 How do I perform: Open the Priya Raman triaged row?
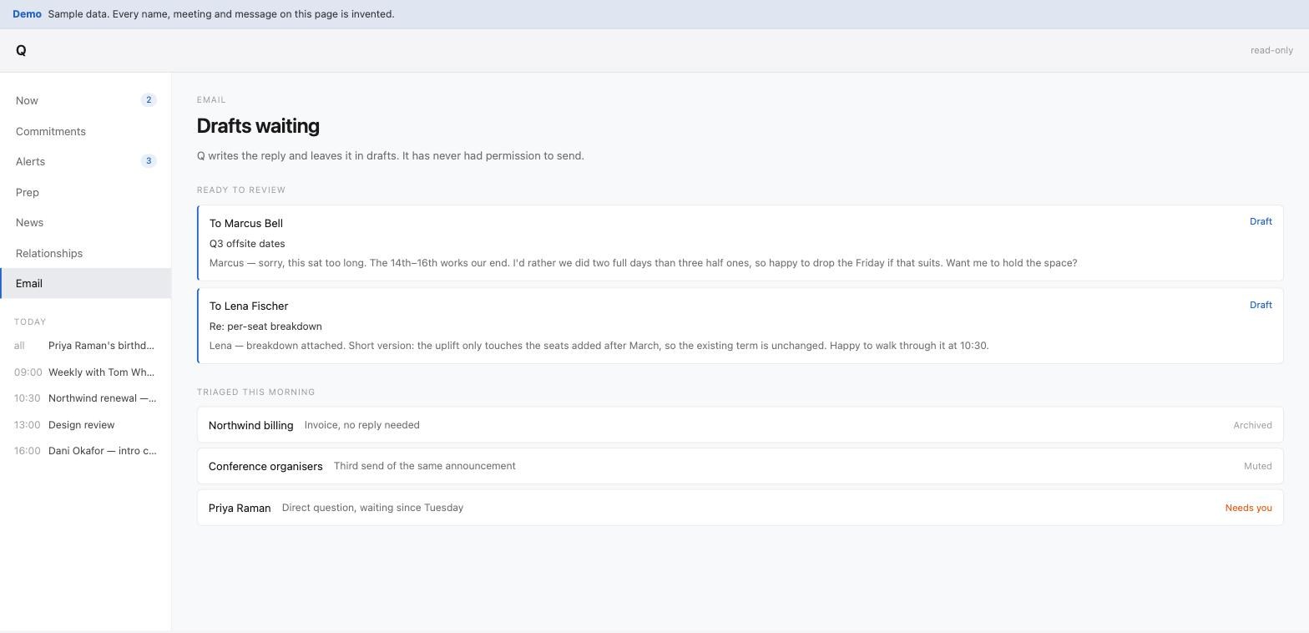click(x=740, y=508)
